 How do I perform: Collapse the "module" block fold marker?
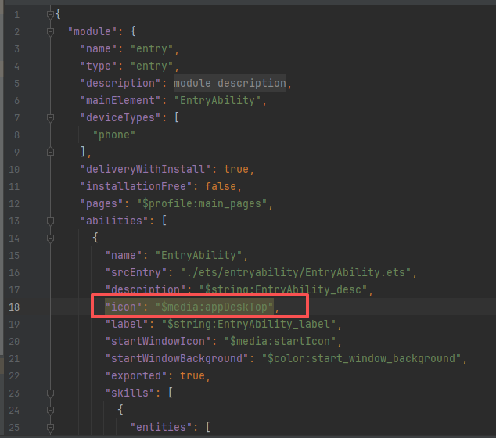tap(50, 31)
